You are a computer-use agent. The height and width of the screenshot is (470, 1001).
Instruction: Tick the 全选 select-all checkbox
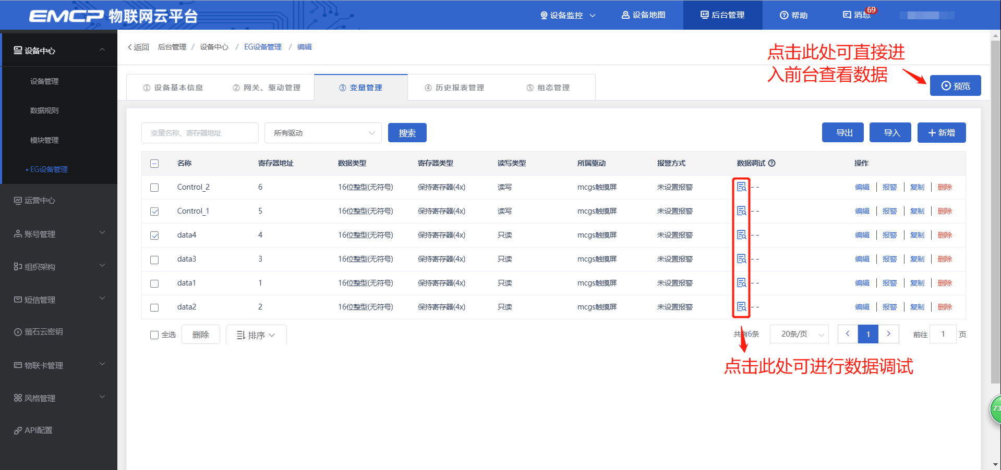(x=154, y=335)
